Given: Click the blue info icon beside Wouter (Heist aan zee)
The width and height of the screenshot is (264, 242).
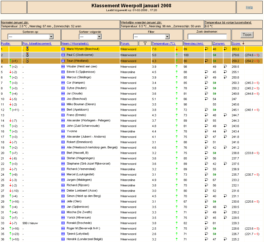Looking at the screenshot, I should pyautogui.click(x=63, y=66).
